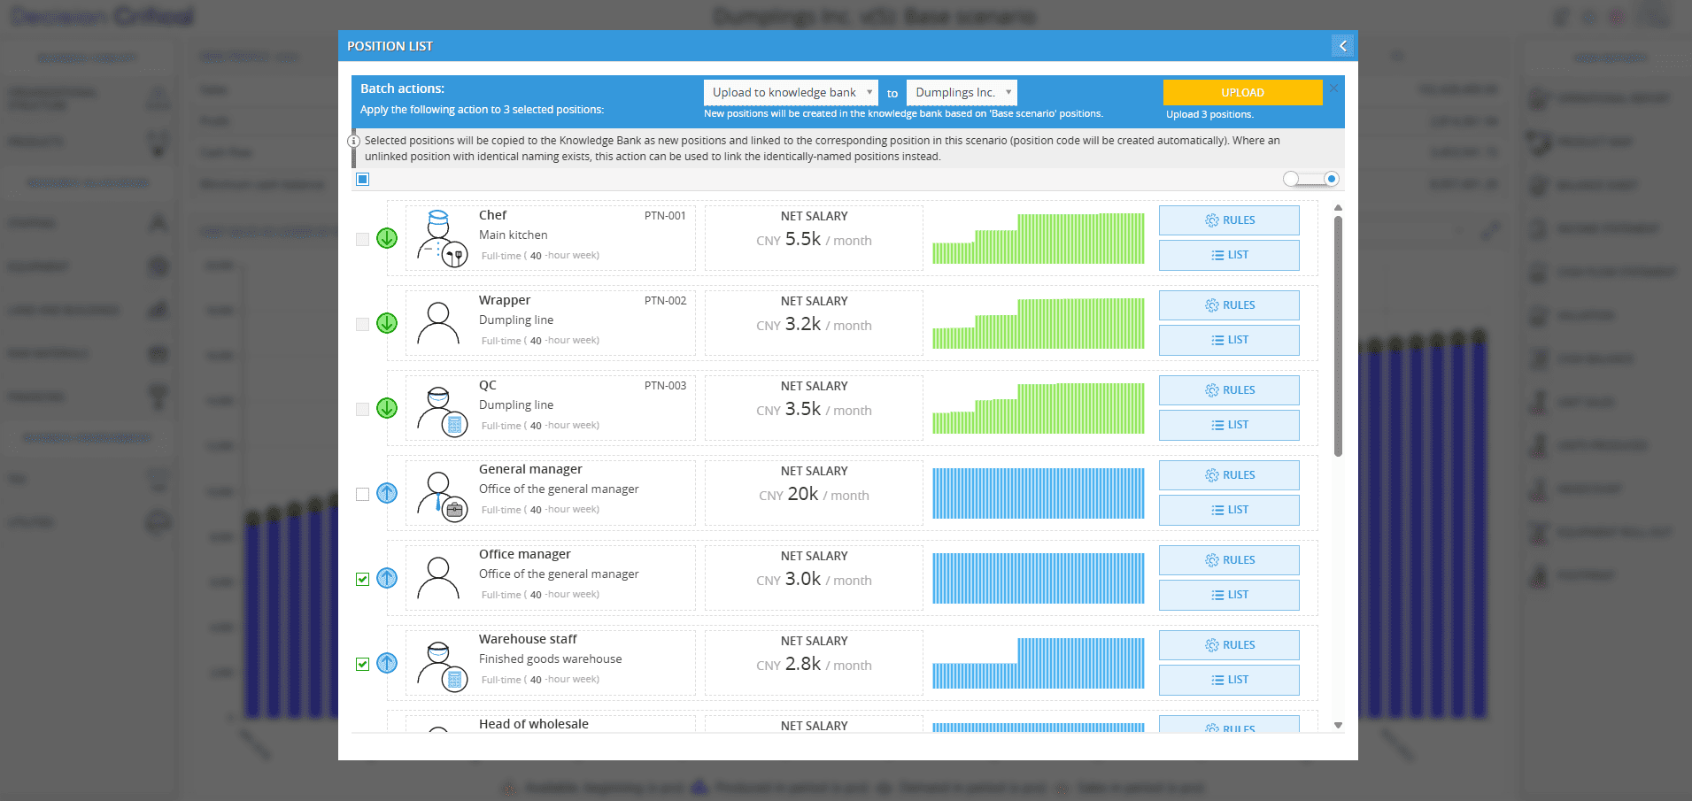
Task: Click the blue upload arrow beside Warehouse staff
Action: [387, 663]
